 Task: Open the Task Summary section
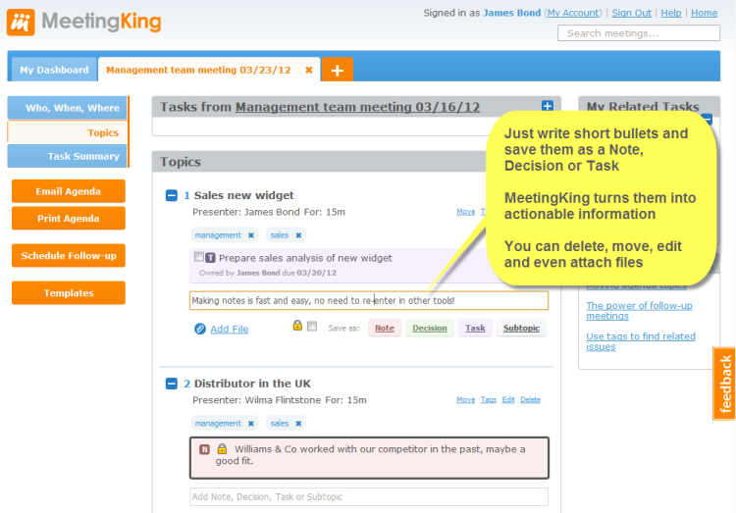[67, 156]
